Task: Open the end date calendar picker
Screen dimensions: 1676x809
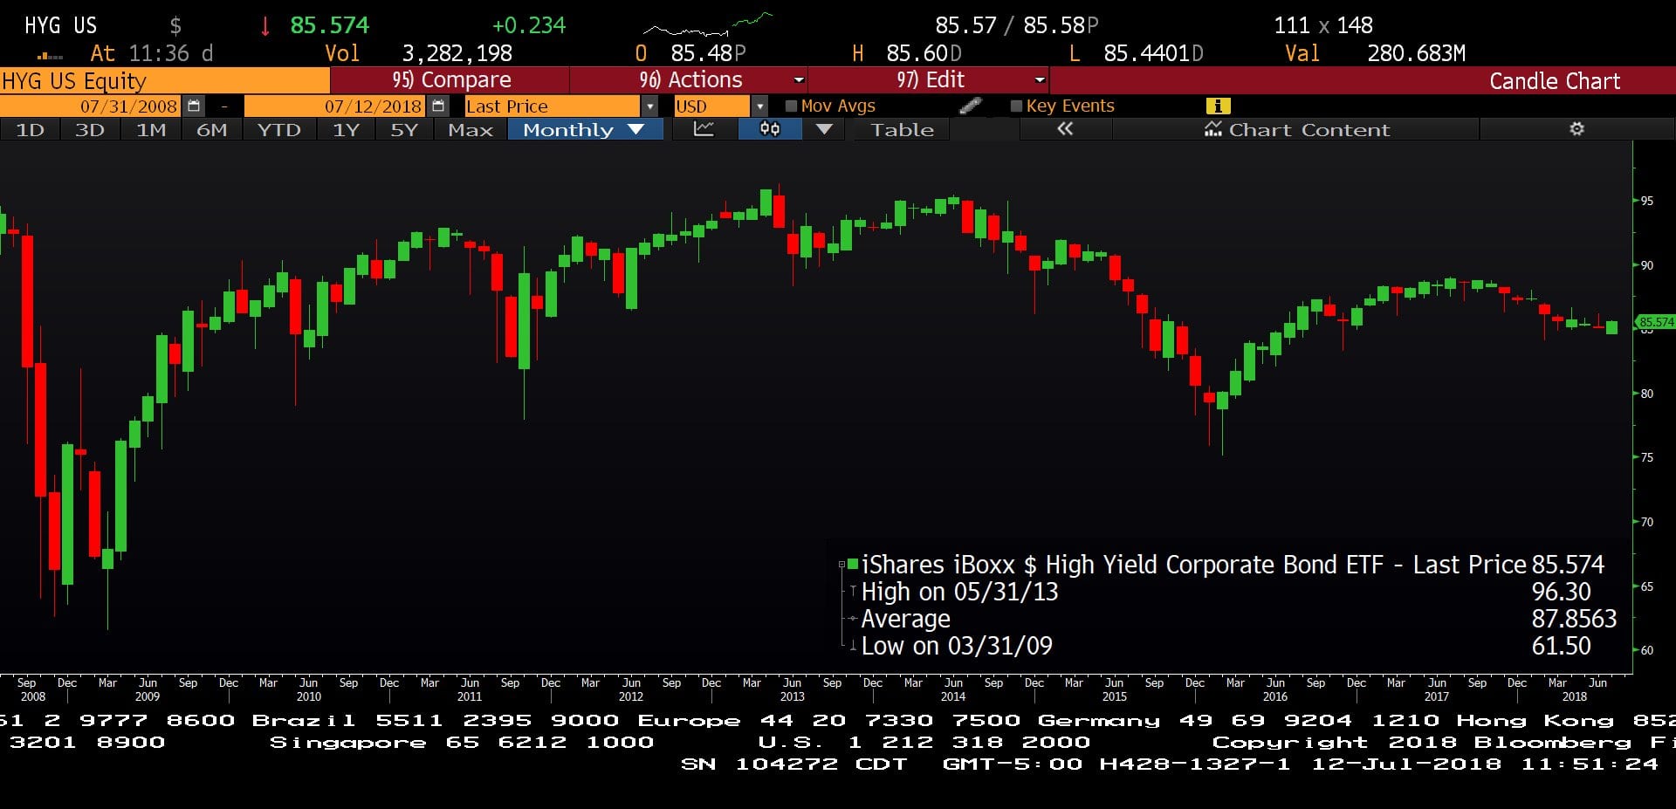Action: coord(438,106)
